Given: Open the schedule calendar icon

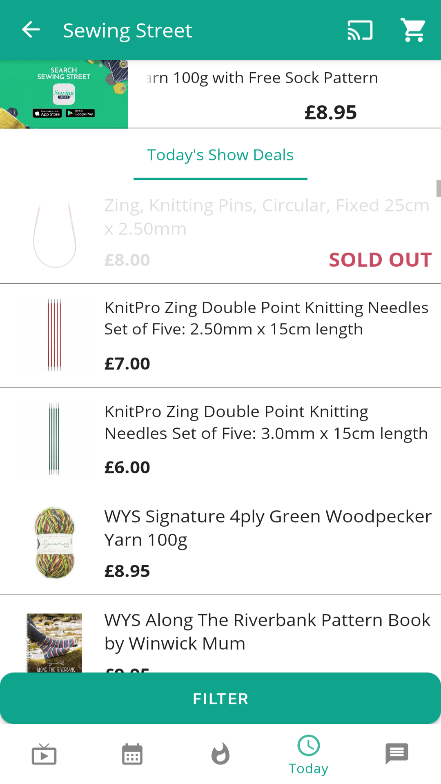Looking at the screenshot, I should [x=132, y=754].
